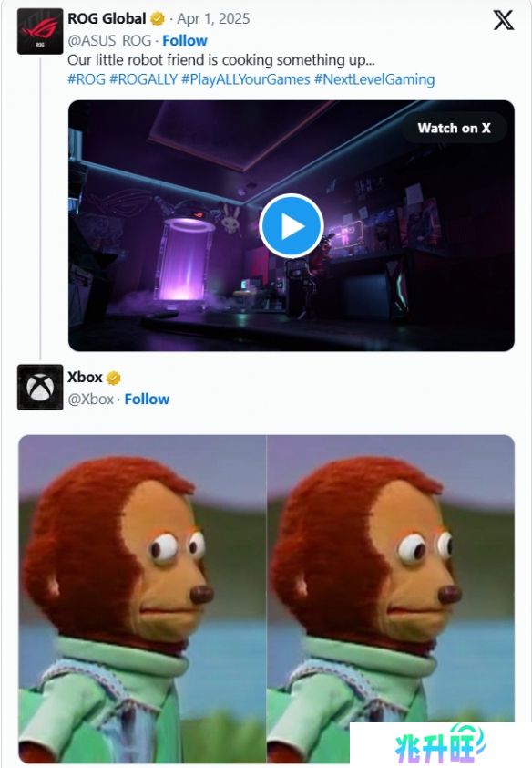This screenshot has height=768, width=532.
Task: Open the @Xbox handle
Action: coord(91,400)
